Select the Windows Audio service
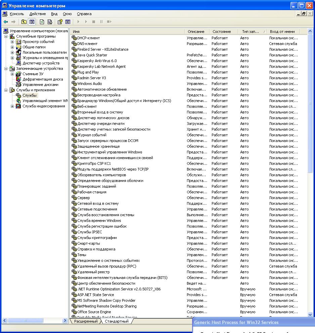Image resolution: width=315 pixels, height=333 pixels. click(89, 84)
